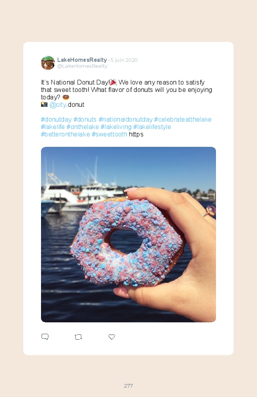Open the LakeHomesRealty profile avatar

click(x=48, y=63)
